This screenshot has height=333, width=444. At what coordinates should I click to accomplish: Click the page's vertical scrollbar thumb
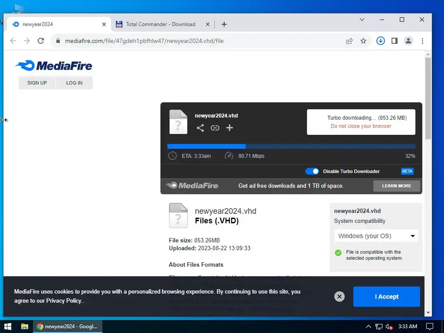tap(428, 98)
